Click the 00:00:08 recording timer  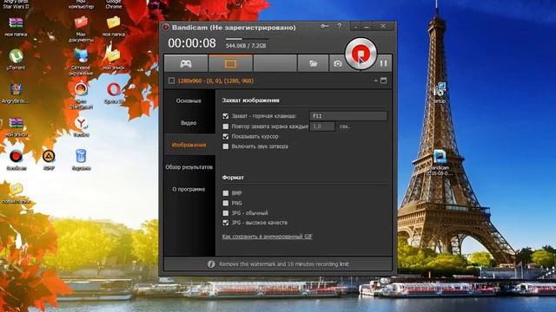click(192, 43)
